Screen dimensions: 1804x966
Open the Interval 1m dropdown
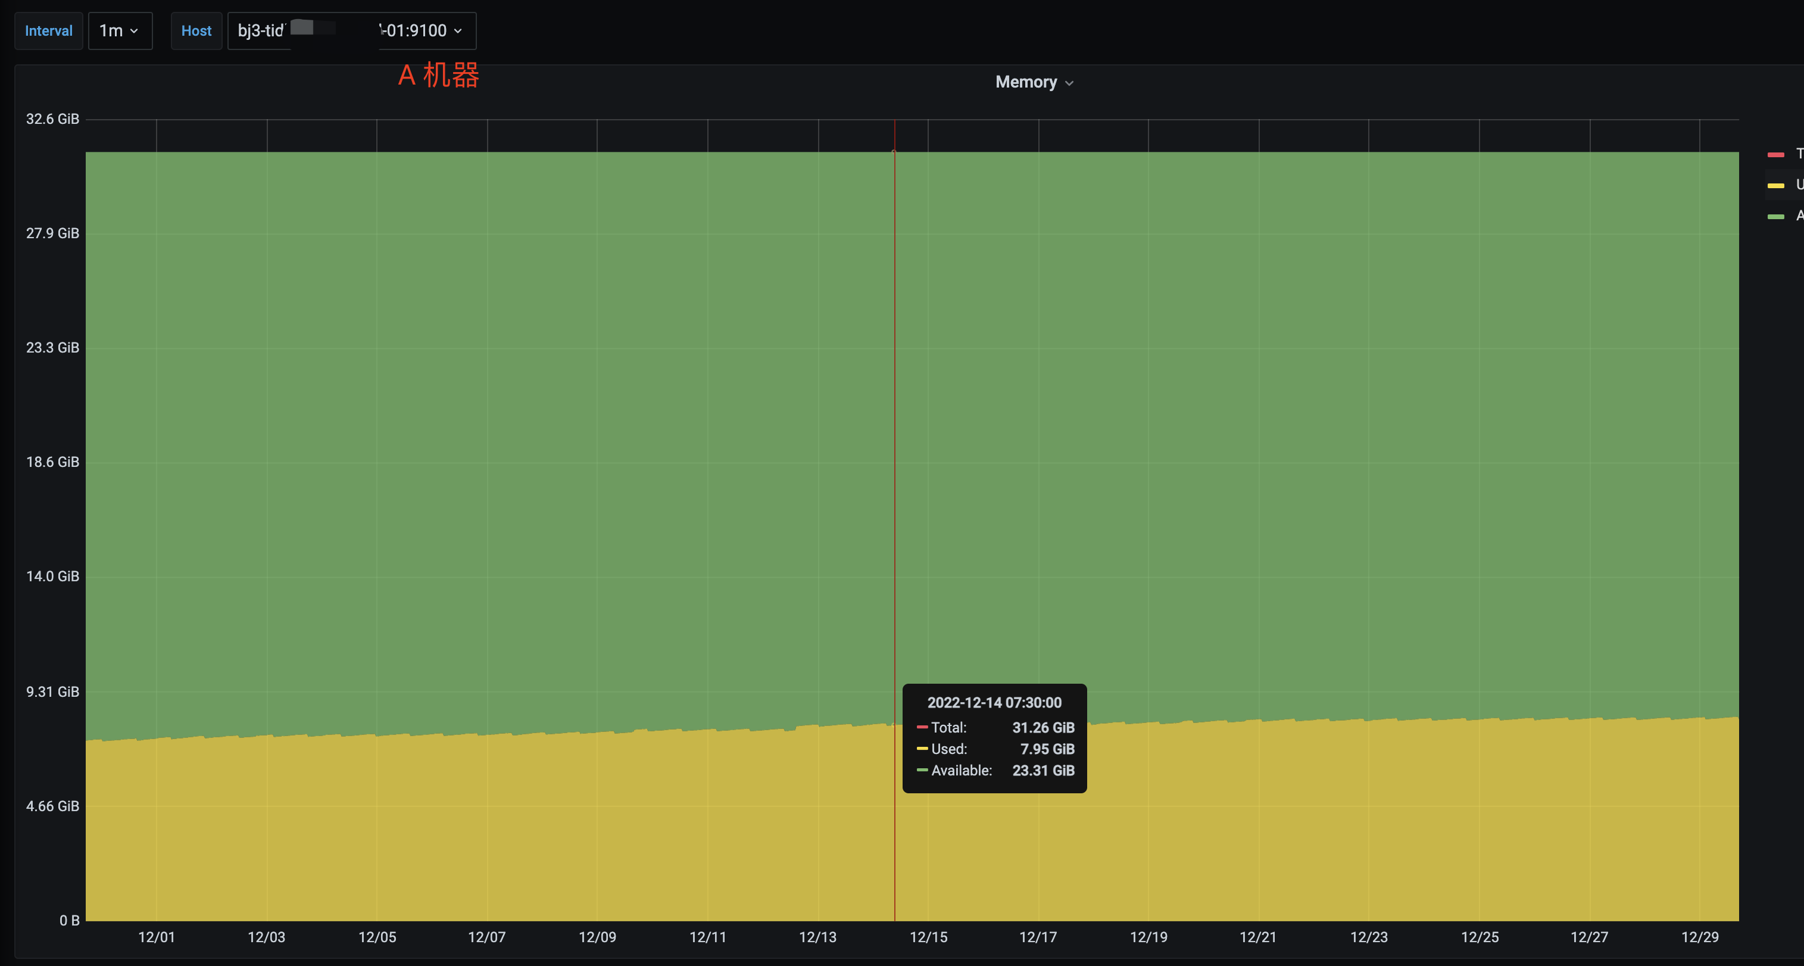[120, 31]
